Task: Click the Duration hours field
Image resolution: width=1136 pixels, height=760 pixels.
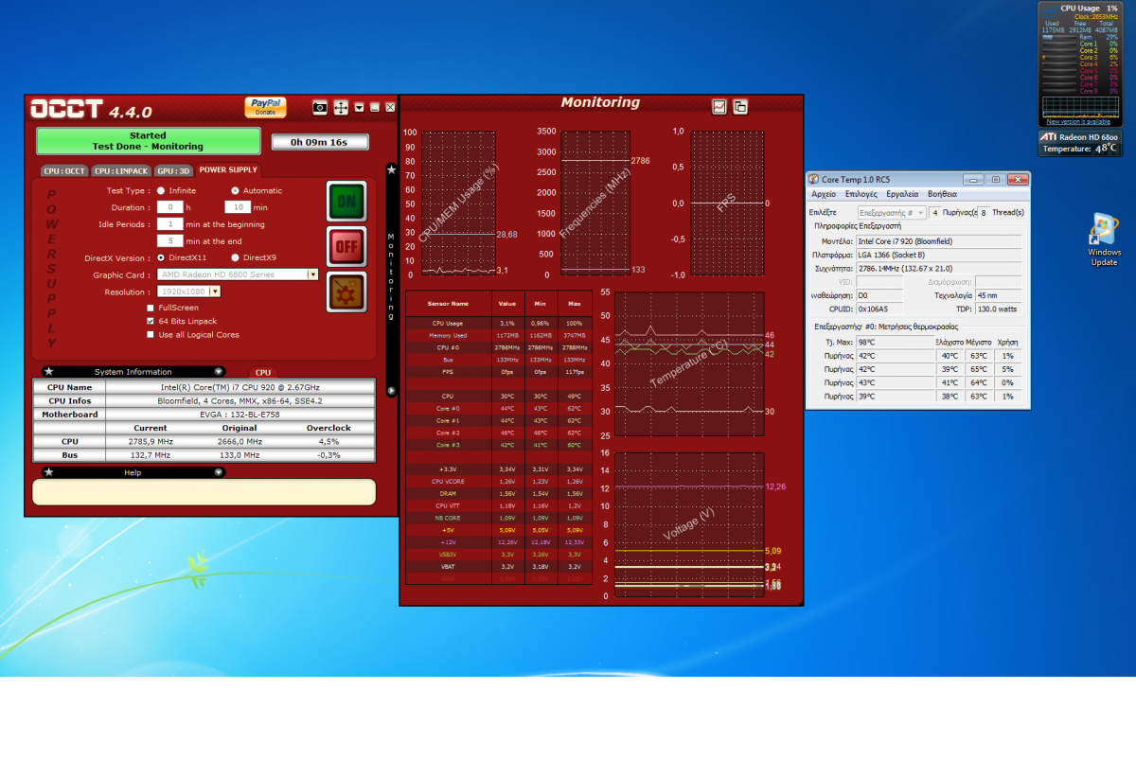Action: point(170,207)
